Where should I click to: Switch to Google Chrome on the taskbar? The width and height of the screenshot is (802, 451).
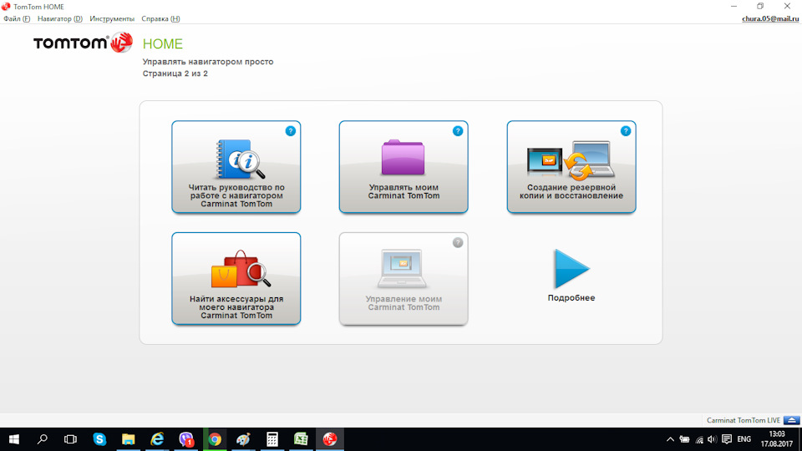tap(215, 439)
